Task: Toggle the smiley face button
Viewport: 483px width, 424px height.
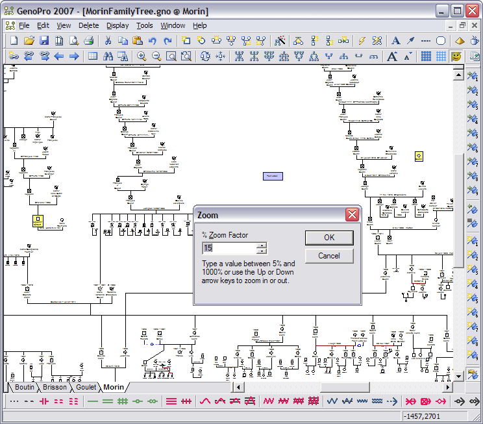Action: click(x=456, y=56)
